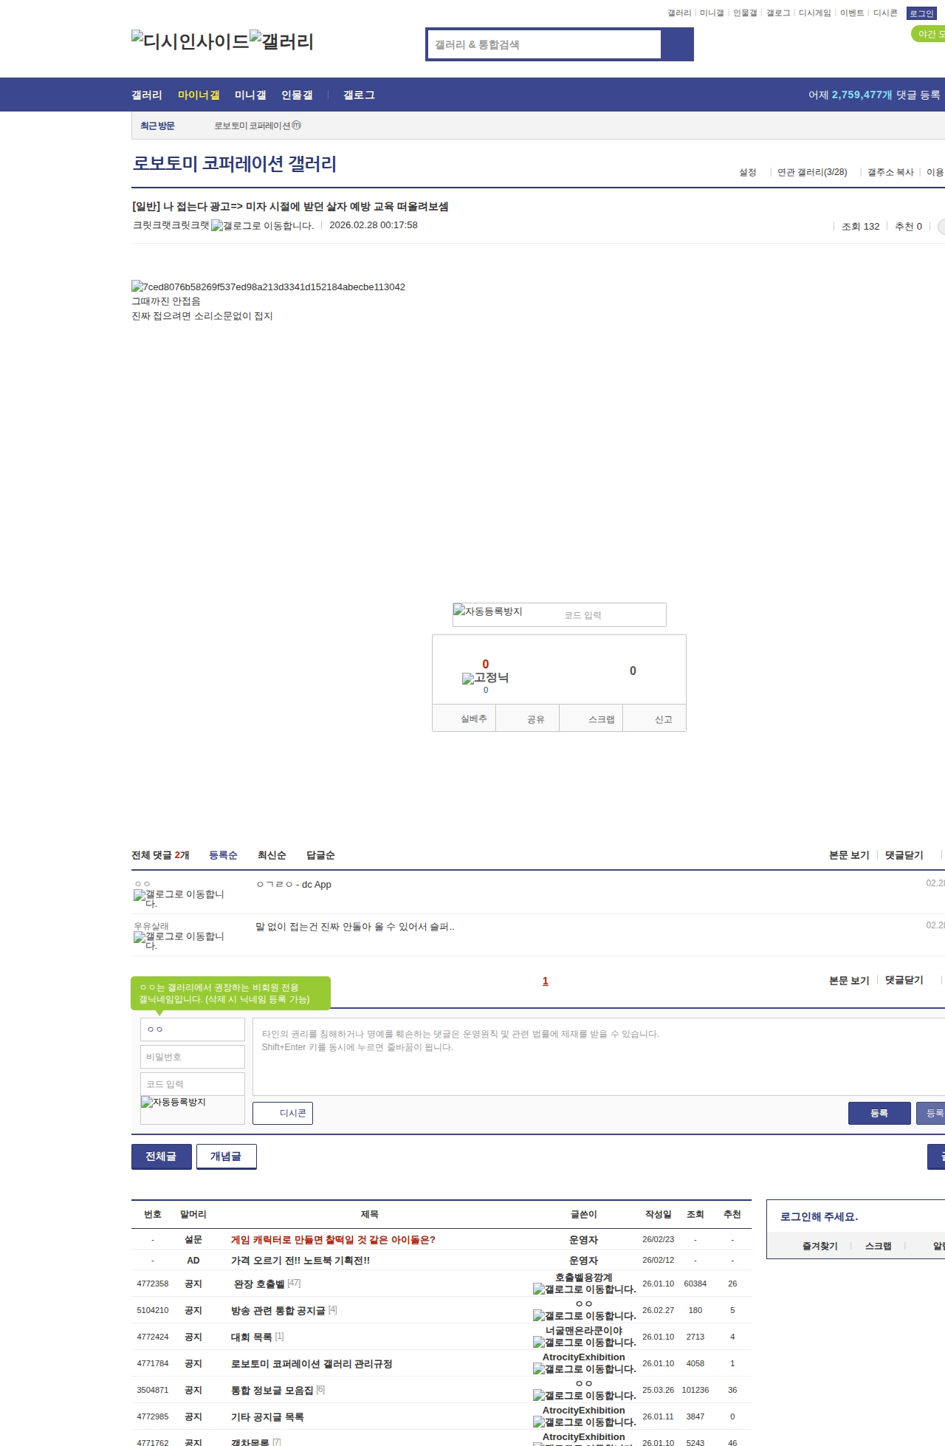Click 즐겨찾기 in the login box
Screen dimensions: 945x1446
click(x=820, y=1246)
